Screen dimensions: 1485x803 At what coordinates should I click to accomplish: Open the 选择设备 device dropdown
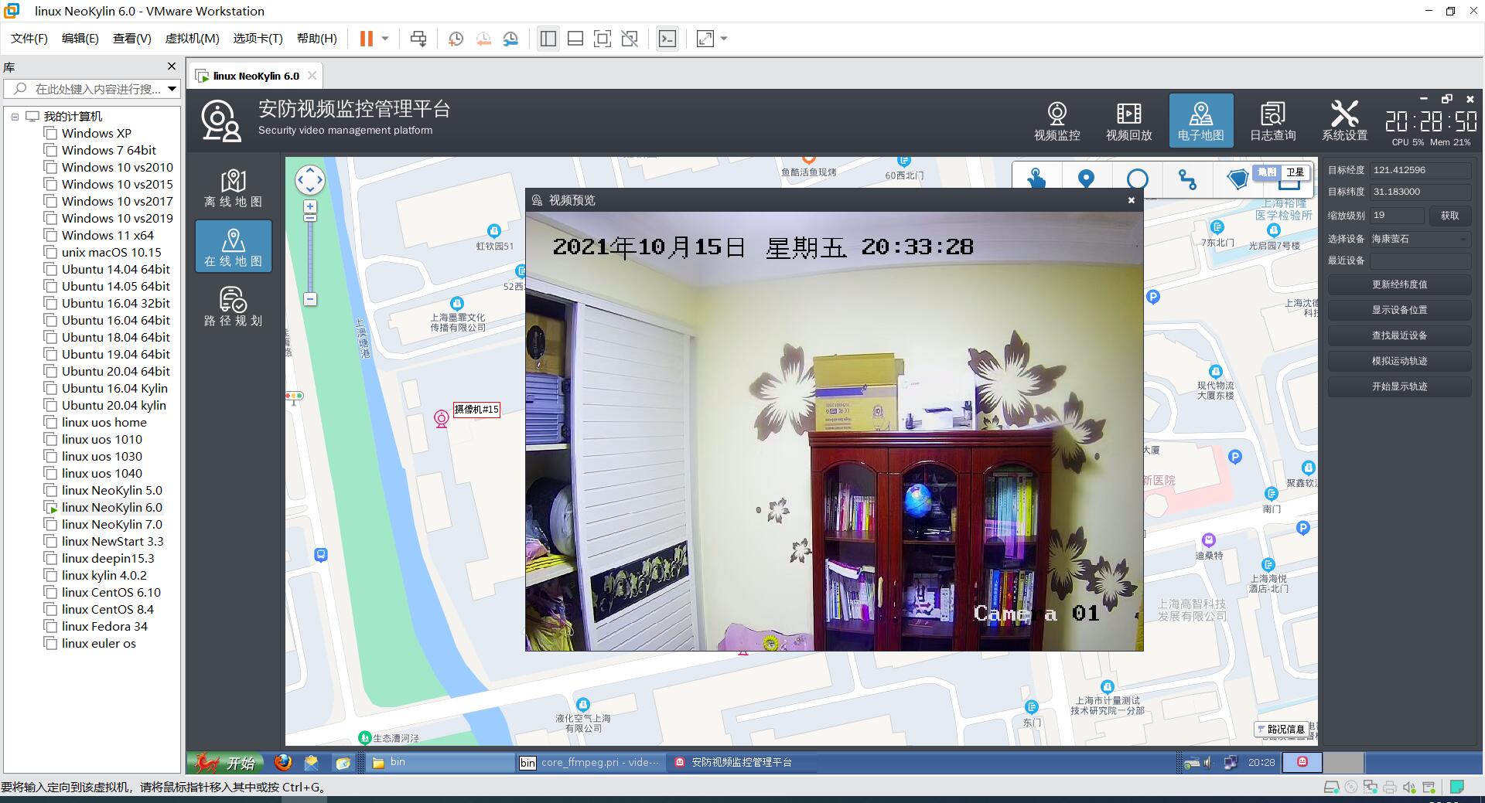tap(1420, 239)
